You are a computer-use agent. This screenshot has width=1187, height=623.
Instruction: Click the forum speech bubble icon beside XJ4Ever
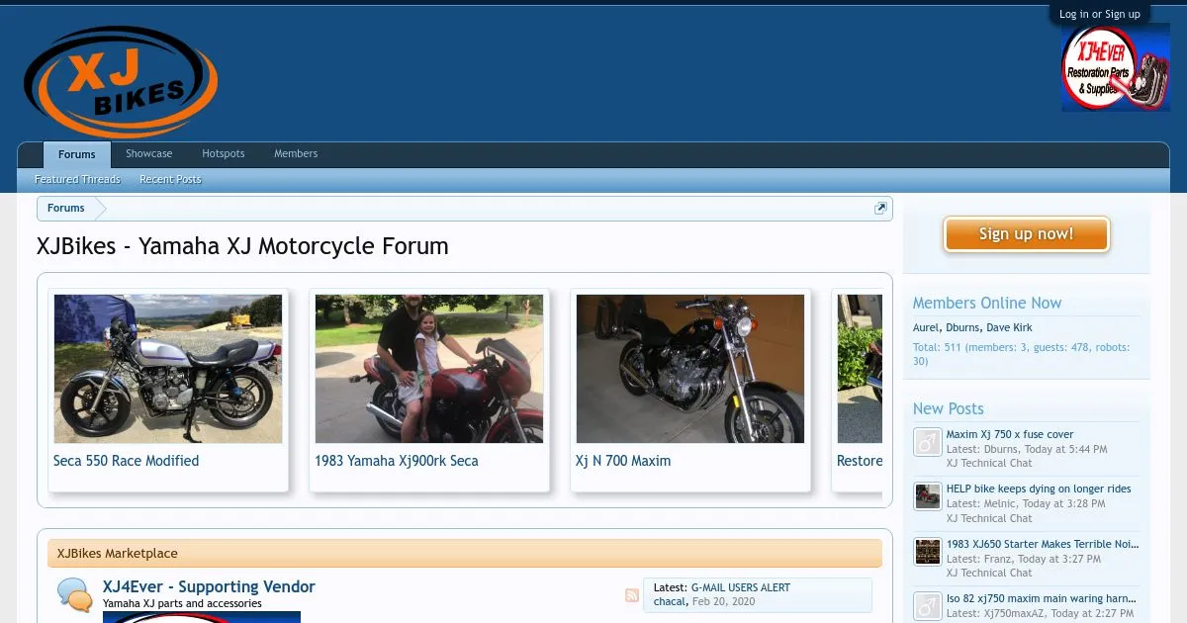(76, 595)
